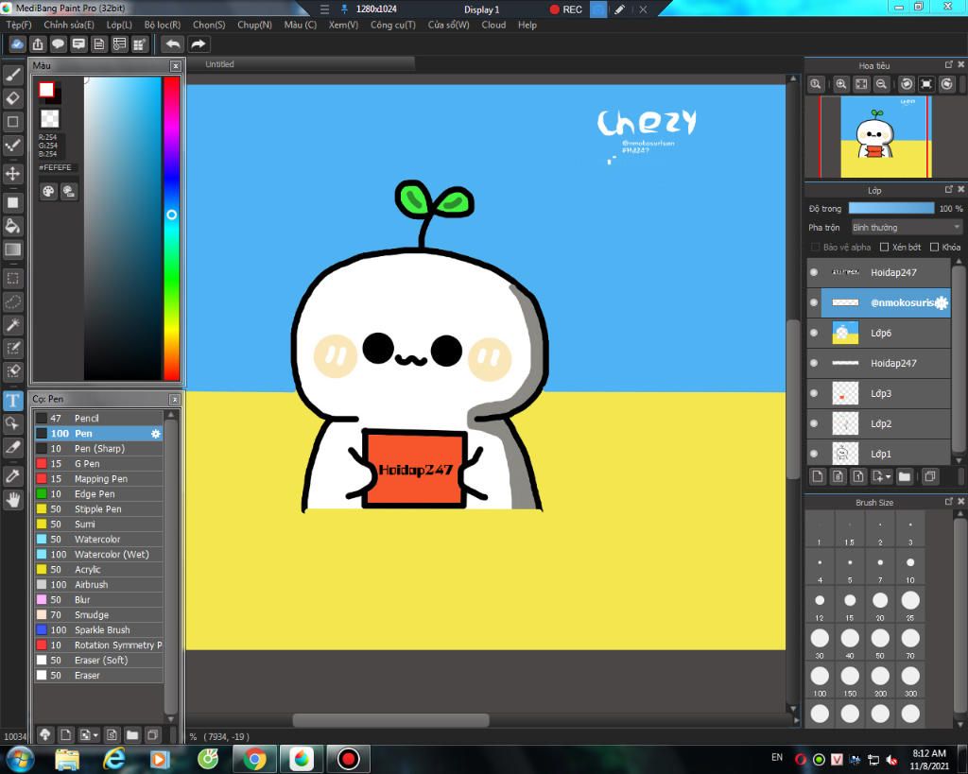Viewport: 968px width, 774px height.
Task: Open the add layer dropdown arrow
Action: click(889, 476)
